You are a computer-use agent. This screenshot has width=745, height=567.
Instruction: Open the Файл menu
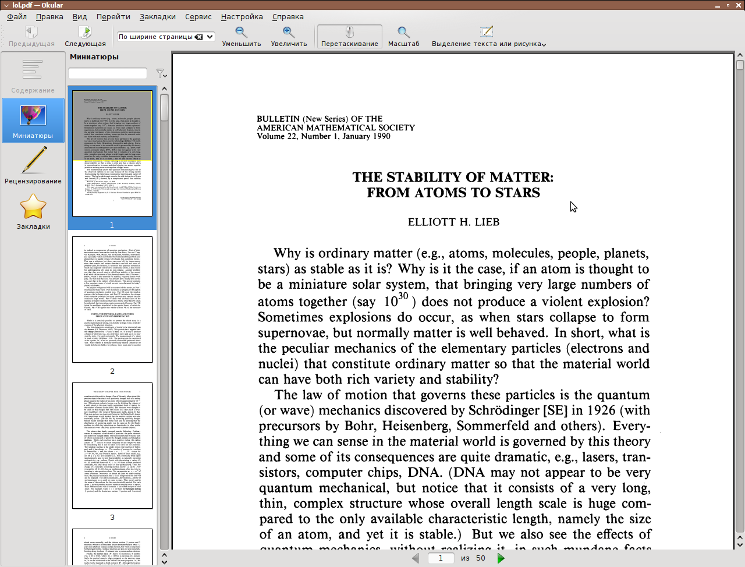(x=17, y=17)
